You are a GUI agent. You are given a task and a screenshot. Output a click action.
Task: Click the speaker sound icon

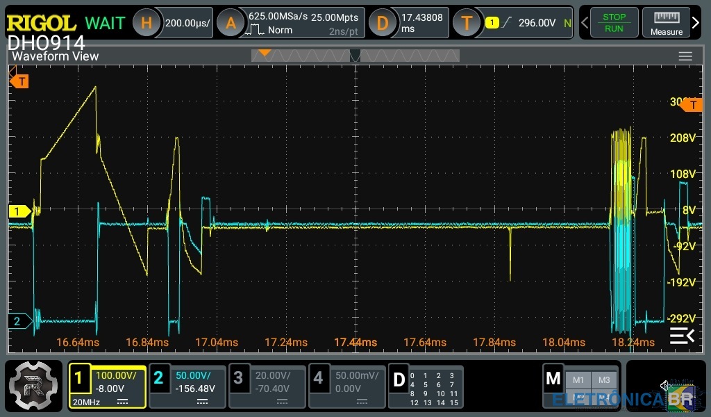pos(666,385)
